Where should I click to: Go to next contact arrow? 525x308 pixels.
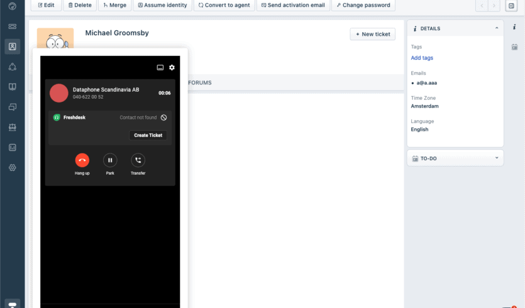[494, 6]
